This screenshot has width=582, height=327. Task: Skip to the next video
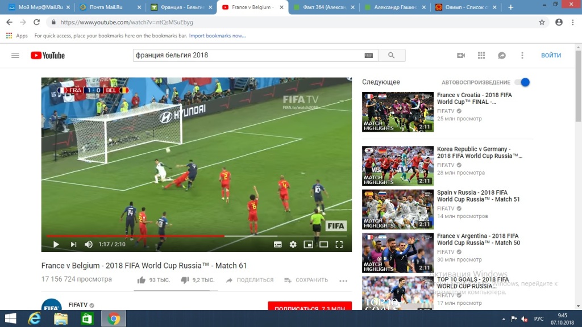coord(73,244)
